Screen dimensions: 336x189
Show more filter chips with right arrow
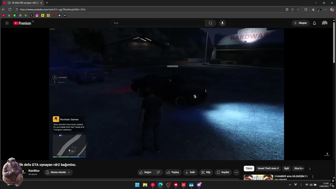310,169
